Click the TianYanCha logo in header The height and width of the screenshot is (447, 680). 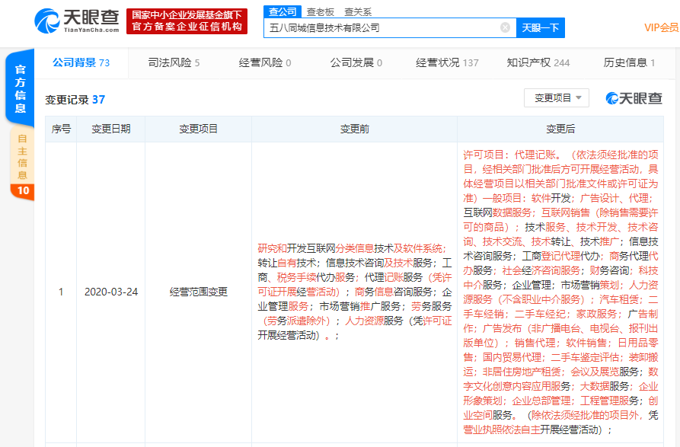(76, 21)
